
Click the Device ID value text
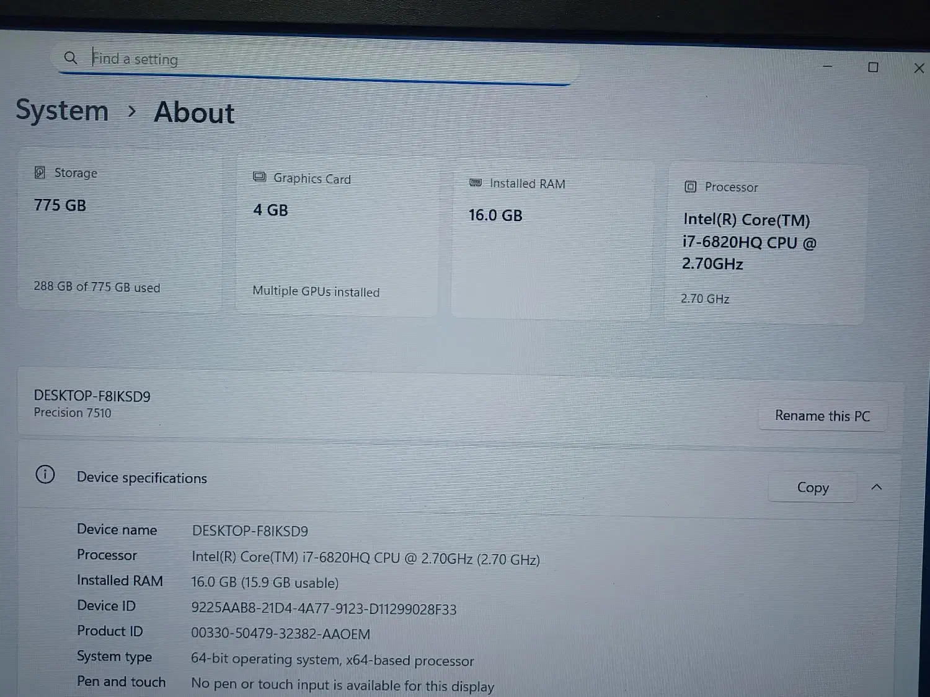coord(323,609)
